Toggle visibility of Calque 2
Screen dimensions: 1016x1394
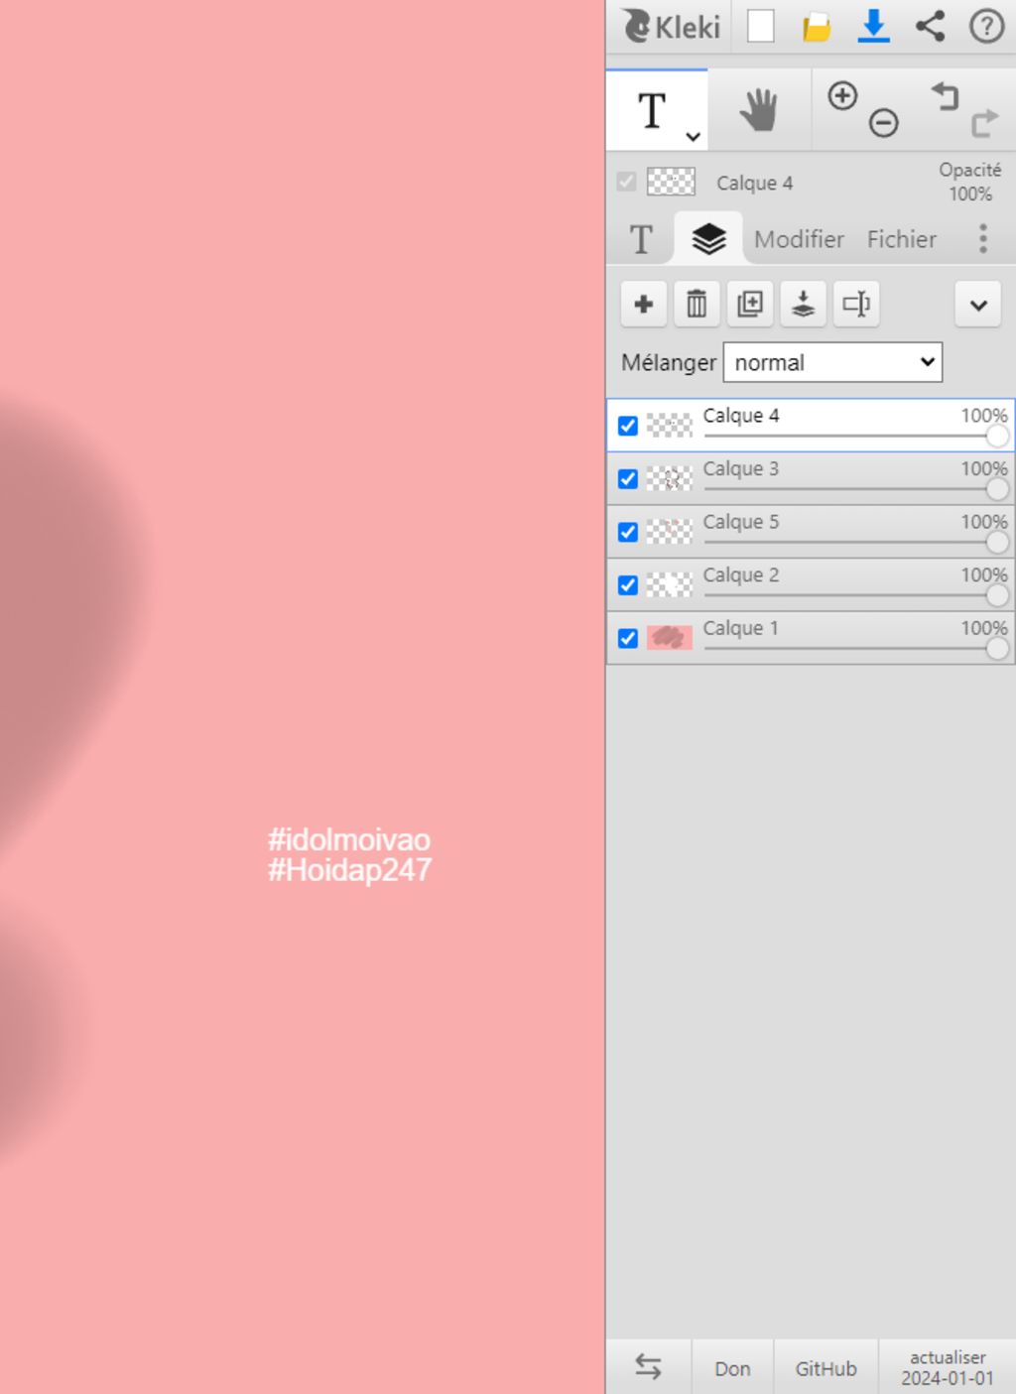click(x=628, y=585)
